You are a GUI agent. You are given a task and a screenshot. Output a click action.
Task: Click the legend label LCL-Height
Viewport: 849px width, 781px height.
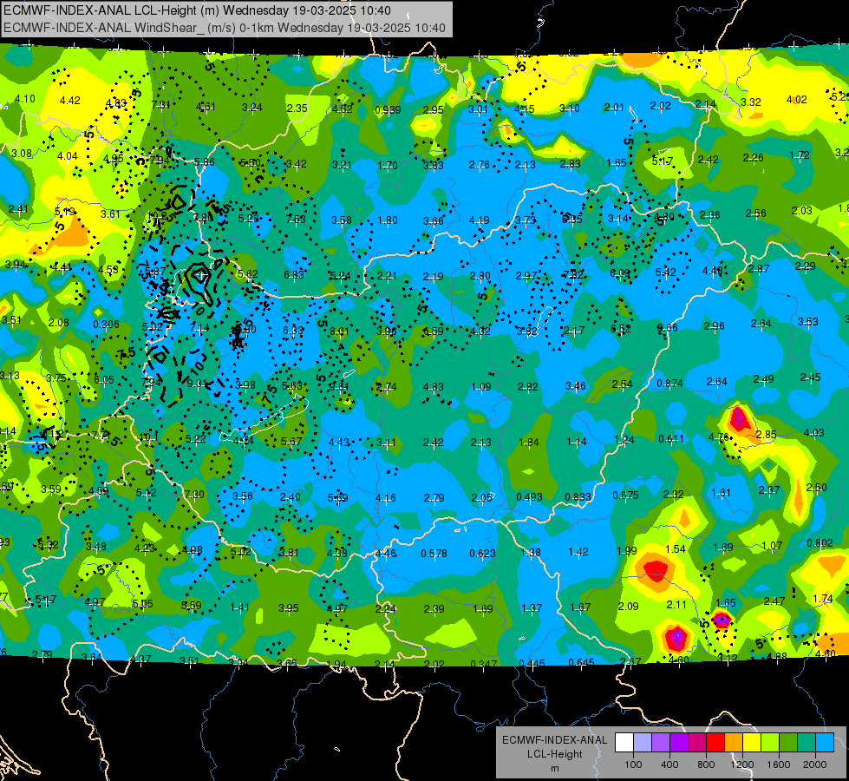click(x=554, y=754)
